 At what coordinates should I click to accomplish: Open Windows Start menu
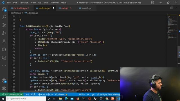3,98
